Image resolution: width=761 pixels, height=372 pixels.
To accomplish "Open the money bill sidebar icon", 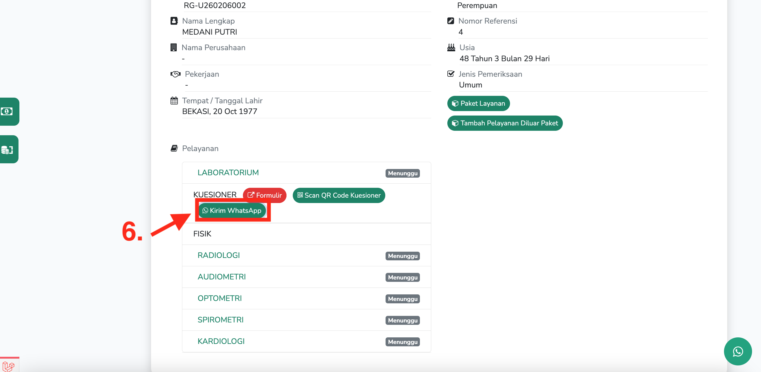I will (7, 111).
